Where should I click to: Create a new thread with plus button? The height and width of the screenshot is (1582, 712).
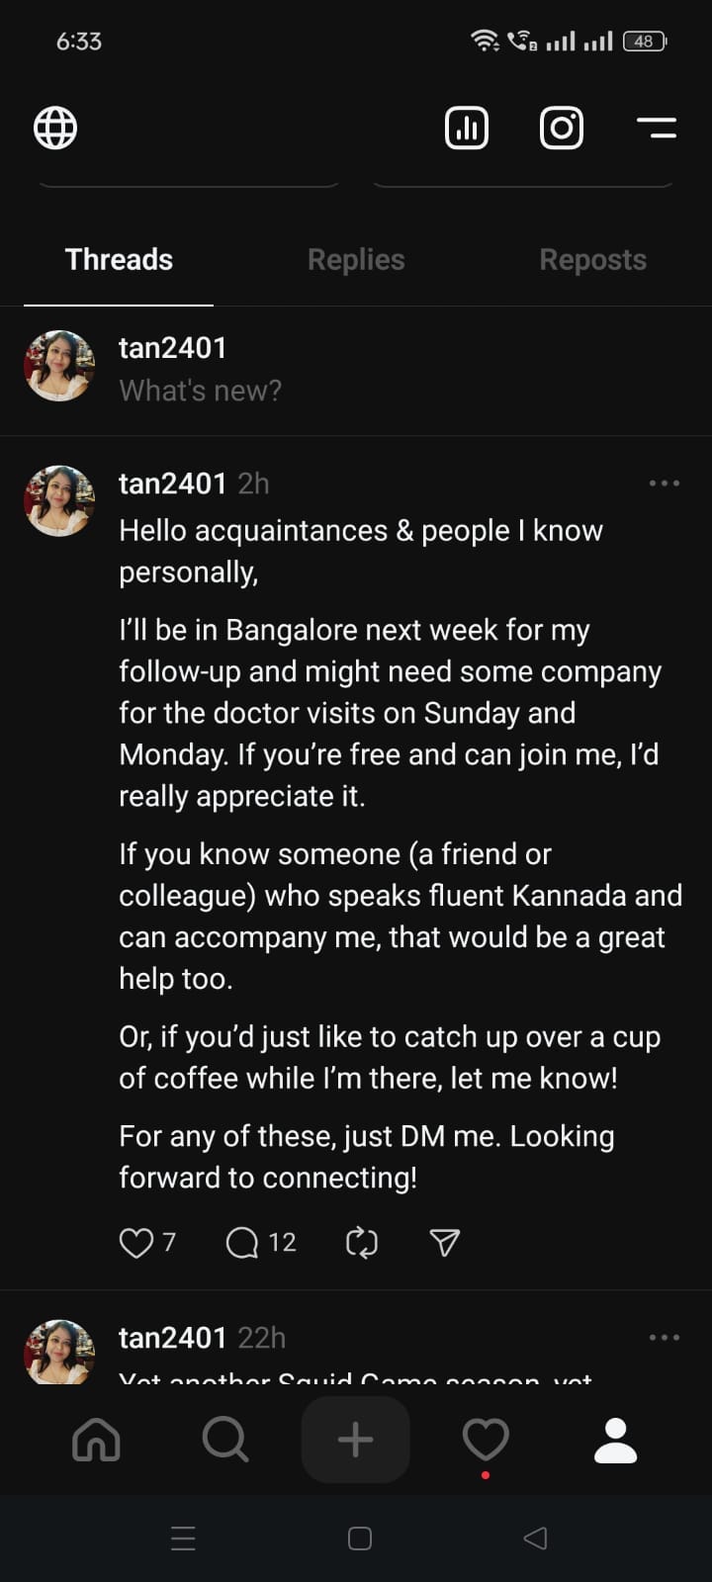tap(356, 1440)
